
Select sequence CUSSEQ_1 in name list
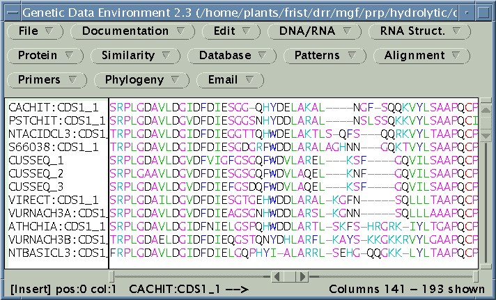[36, 161]
